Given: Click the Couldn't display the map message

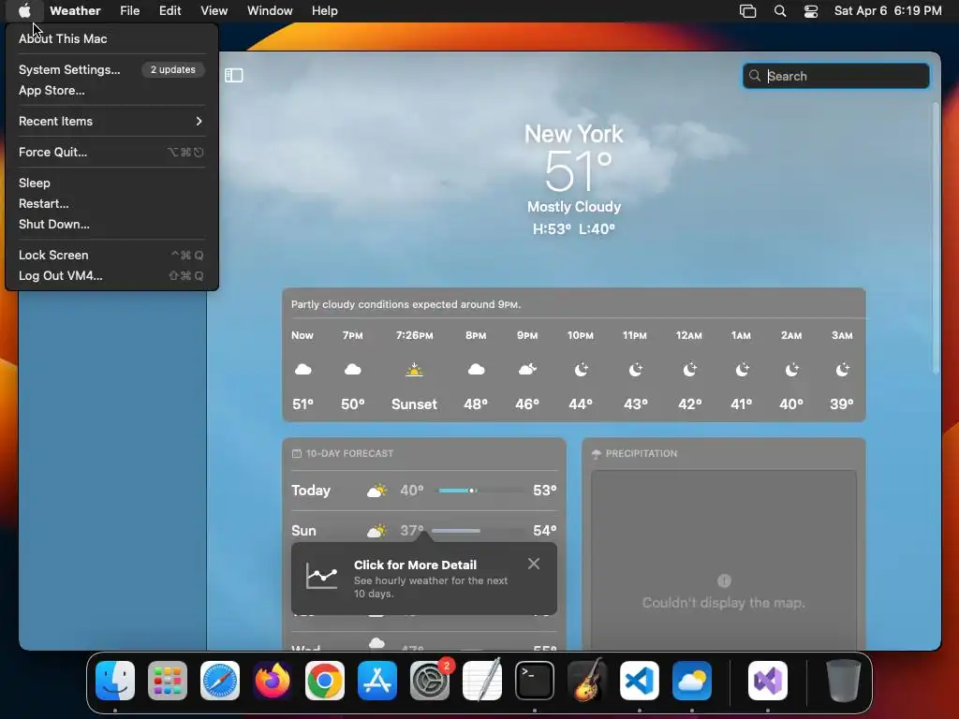Looking at the screenshot, I should [x=724, y=603].
